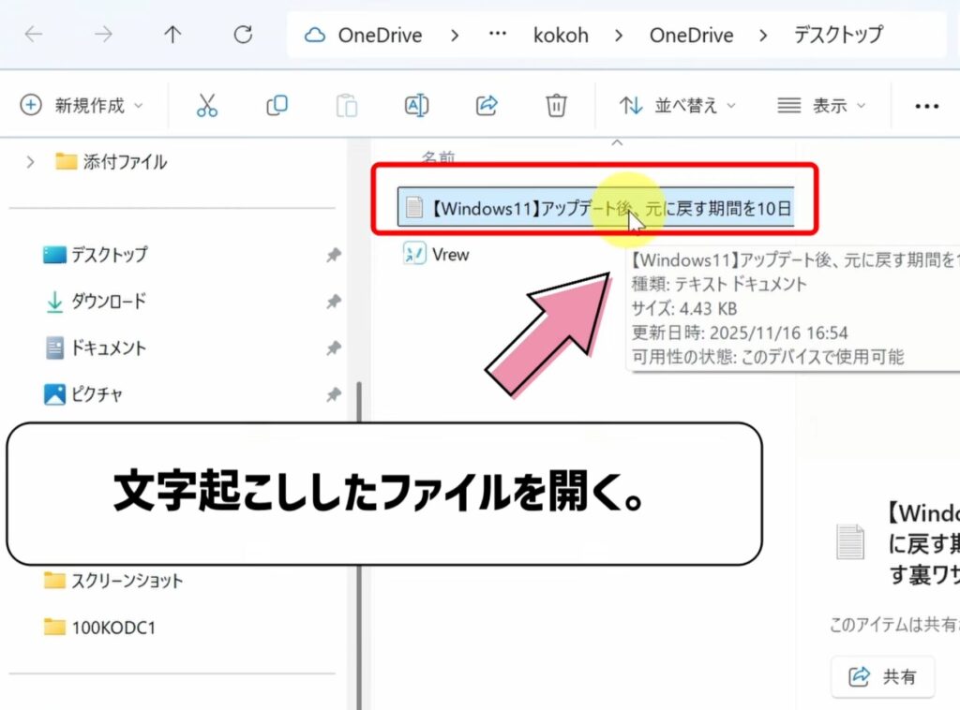Open the 新規作成 dropdown
This screenshot has height=710, width=960.
point(82,106)
